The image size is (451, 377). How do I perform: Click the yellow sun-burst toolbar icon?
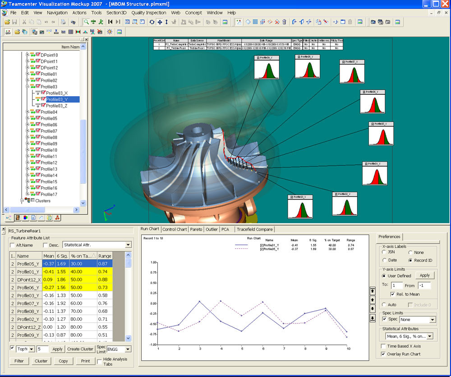tap(110, 32)
